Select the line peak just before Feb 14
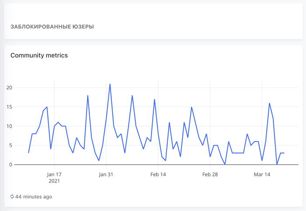The image size is (306, 211). (154, 99)
